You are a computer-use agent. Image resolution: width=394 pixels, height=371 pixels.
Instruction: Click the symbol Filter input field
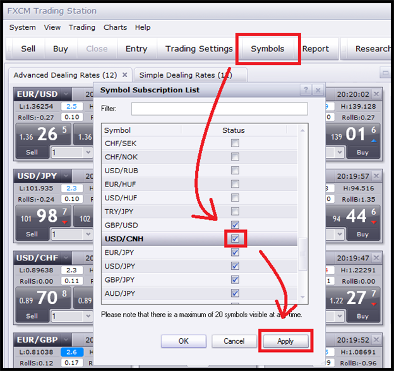click(219, 109)
